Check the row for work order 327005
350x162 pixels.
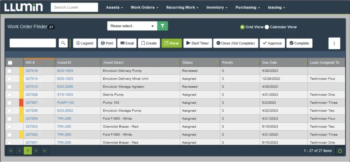pyautogui.click(x=10, y=111)
